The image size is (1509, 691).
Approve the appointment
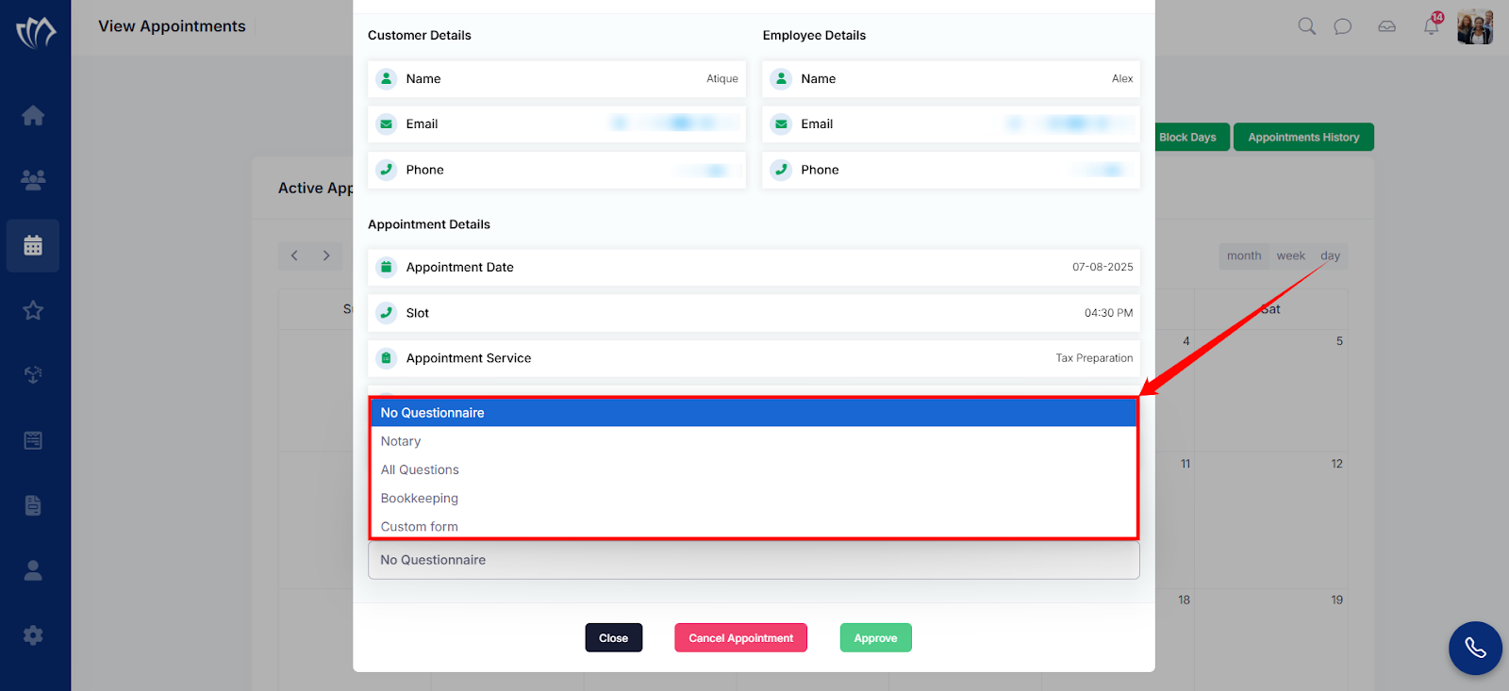coord(875,638)
